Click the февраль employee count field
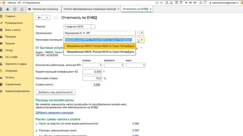 pyautogui.click(x=114, y=65)
